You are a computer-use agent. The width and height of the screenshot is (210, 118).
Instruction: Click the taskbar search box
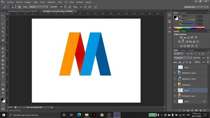[34, 115]
